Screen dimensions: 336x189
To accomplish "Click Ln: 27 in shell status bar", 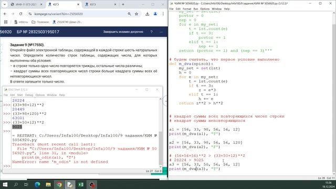I will (x=149, y=171).
